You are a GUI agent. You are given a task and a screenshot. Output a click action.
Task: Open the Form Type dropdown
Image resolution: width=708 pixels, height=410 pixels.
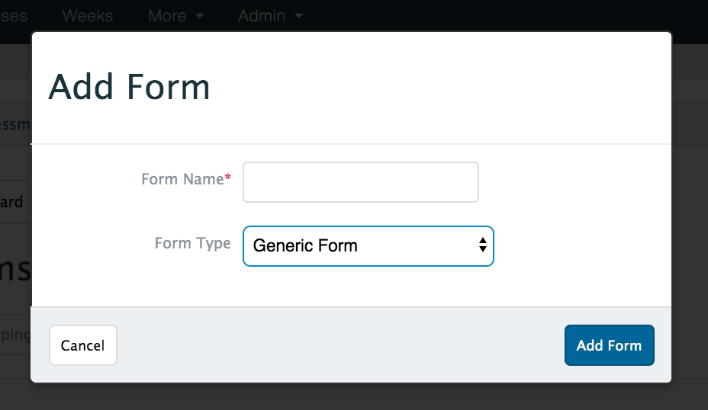(x=368, y=246)
